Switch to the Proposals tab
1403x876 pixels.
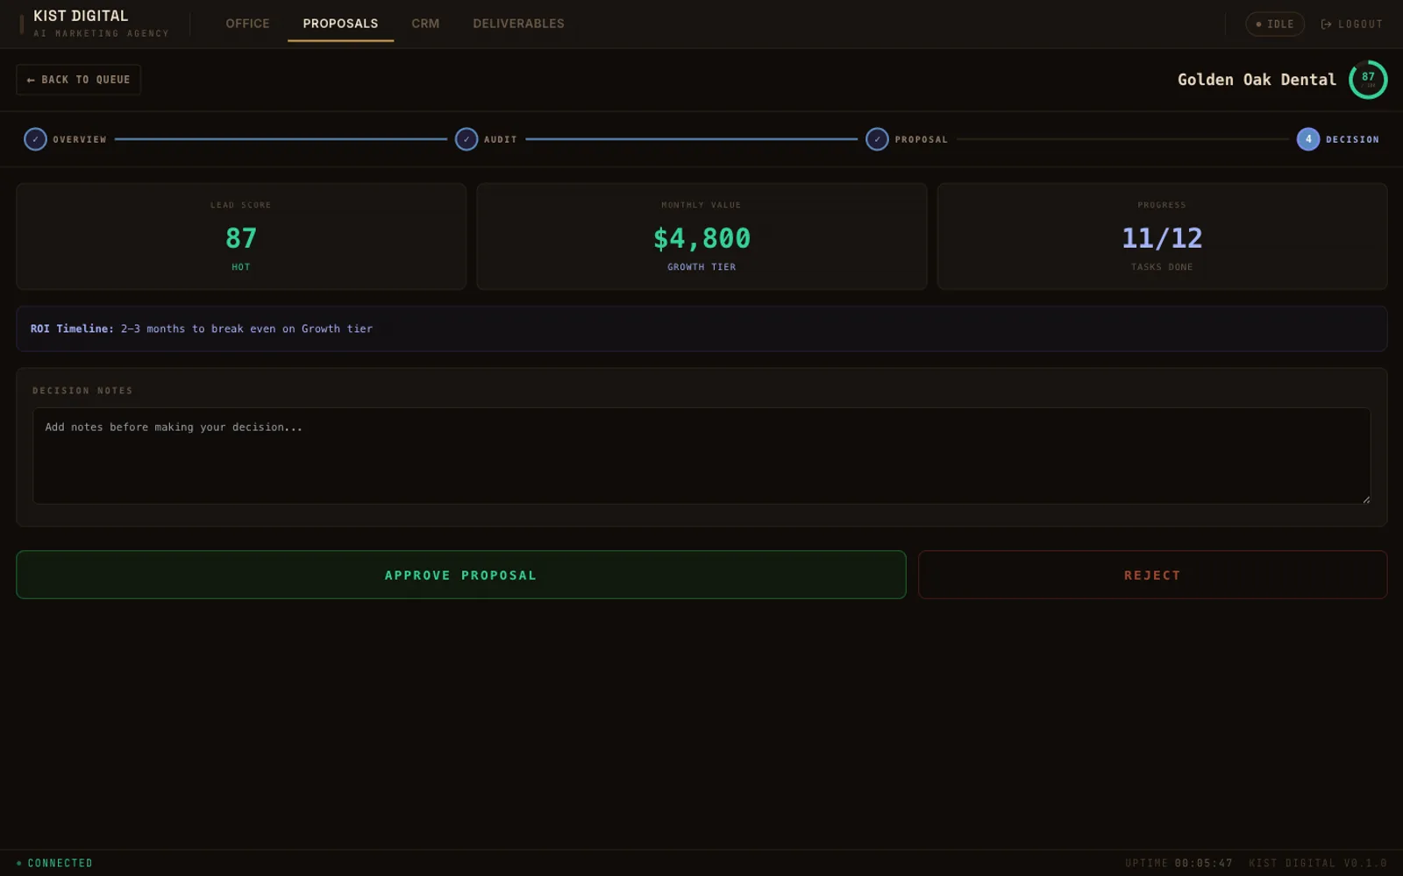(x=340, y=24)
